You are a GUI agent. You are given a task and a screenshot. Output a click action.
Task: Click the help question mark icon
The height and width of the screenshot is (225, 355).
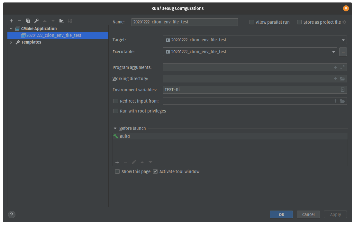click(12, 215)
